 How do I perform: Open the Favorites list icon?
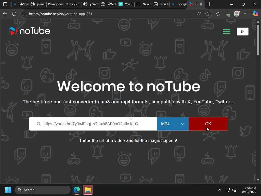[218, 14]
